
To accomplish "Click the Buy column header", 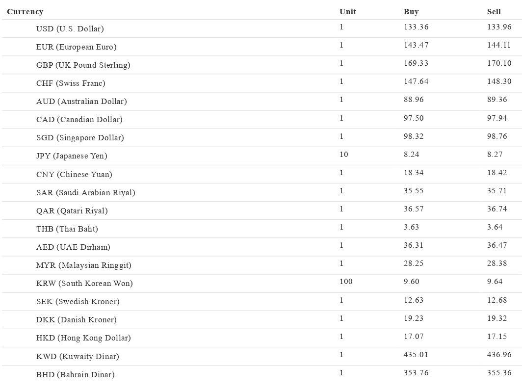I will pos(411,12).
